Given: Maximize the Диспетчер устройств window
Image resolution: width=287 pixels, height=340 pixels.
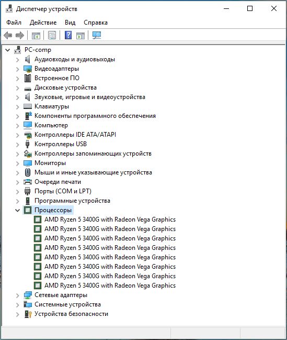Looking at the screenshot, I should pyautogui.click(x=250, y=9).
